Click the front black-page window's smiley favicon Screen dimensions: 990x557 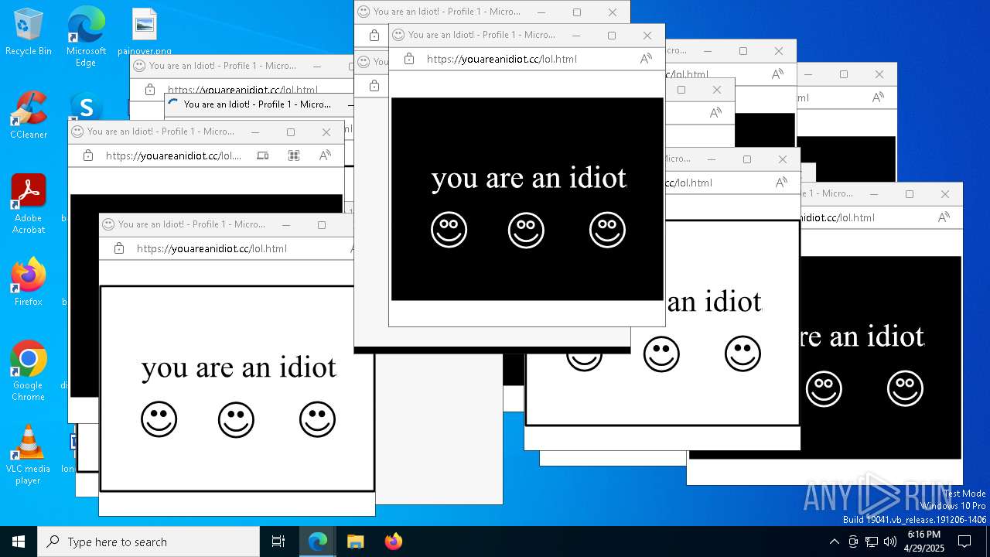[x=398, y=35]
